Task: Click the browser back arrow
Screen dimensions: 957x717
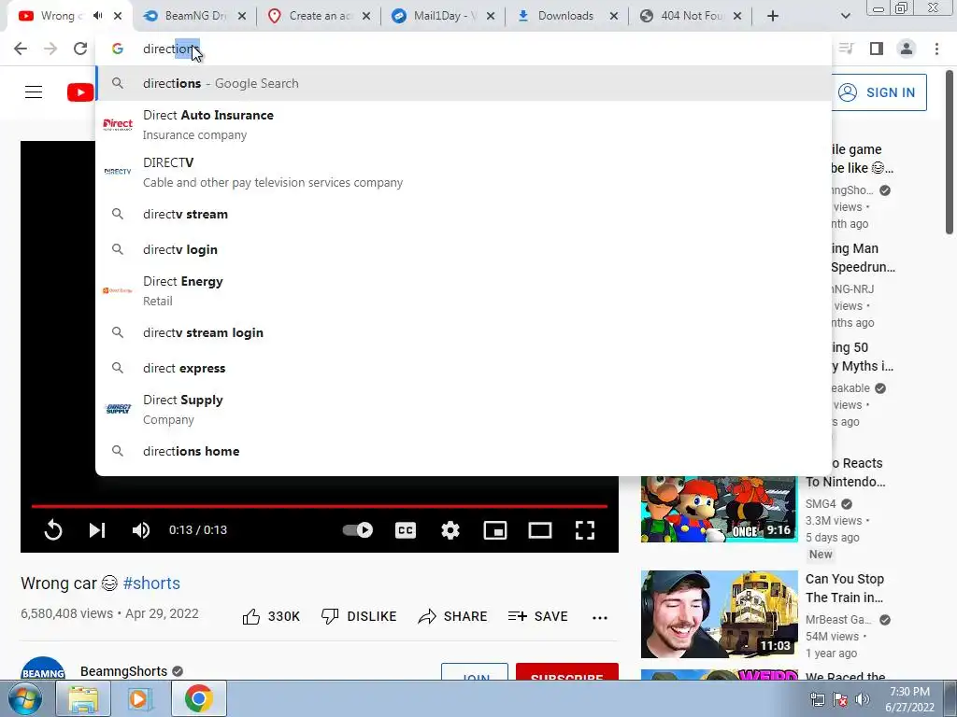Action: tap(21, 49)
